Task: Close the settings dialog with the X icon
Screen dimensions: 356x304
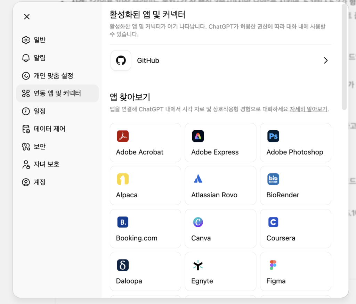Action: click(x=27, y=17)
